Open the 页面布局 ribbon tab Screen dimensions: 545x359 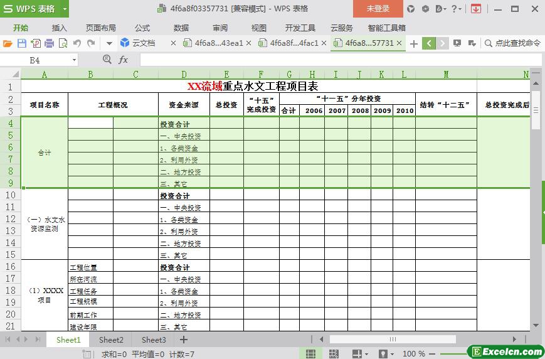[x=101, y=28]
